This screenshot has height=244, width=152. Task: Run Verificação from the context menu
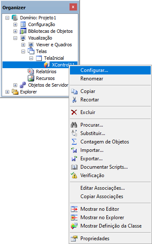click(x=110, y=175)
